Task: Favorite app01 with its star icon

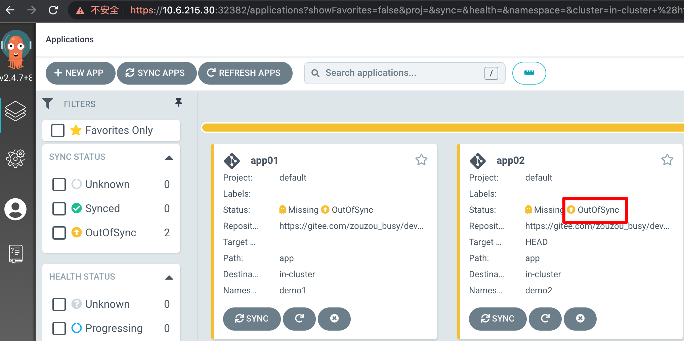Action: point(421,160)
